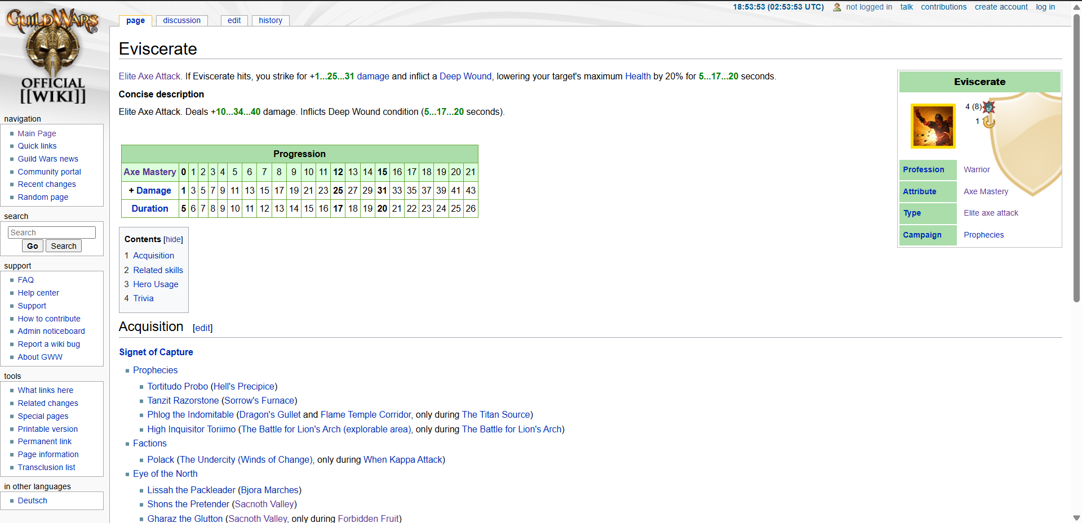Click the activation time icon in infobox
1082x523 pixels.
[989, 122]
